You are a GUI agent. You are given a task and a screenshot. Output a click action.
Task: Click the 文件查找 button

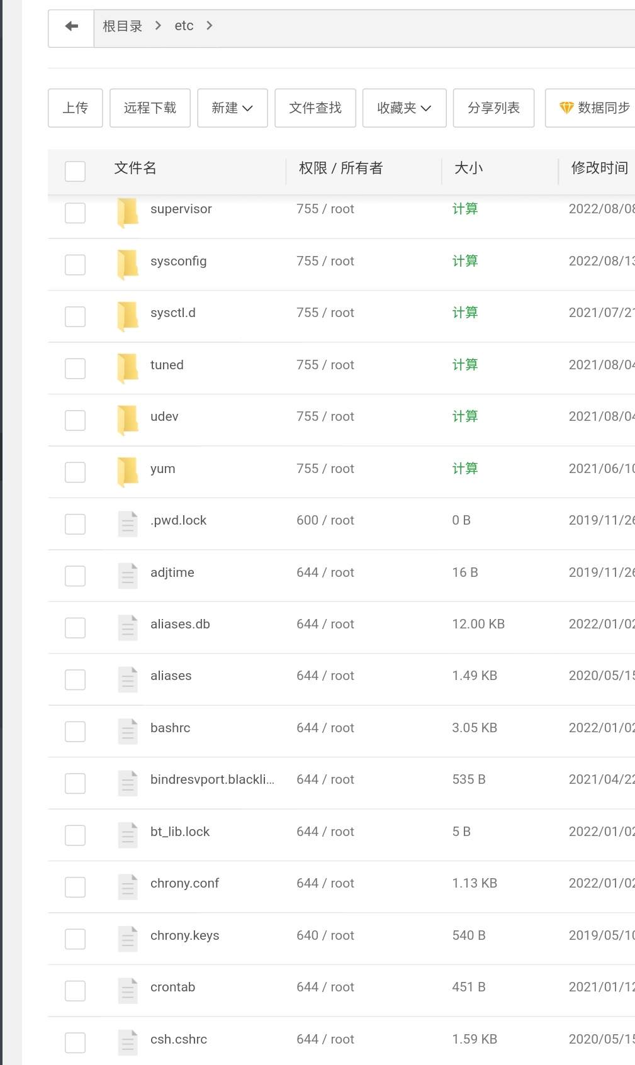315,108
